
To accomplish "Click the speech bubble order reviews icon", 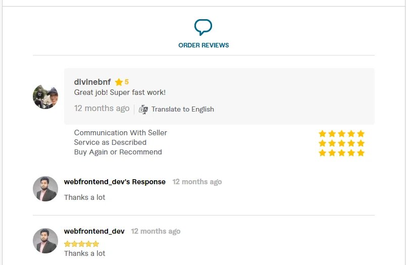I will coord(203,27).
